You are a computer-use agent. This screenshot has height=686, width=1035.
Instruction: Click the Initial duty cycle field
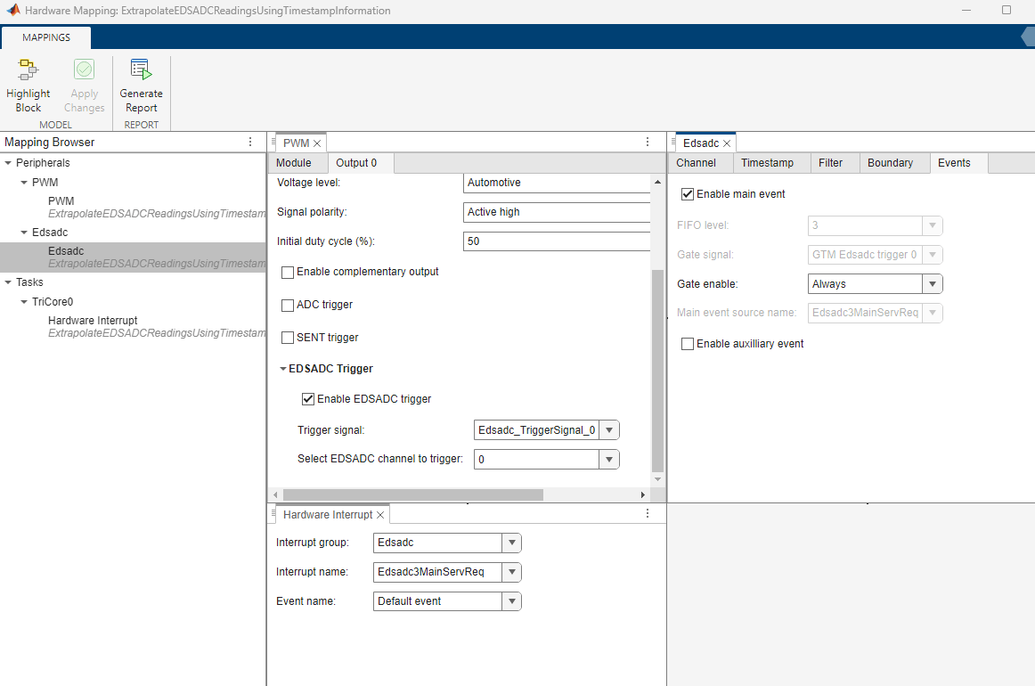(x=557, y=241)
